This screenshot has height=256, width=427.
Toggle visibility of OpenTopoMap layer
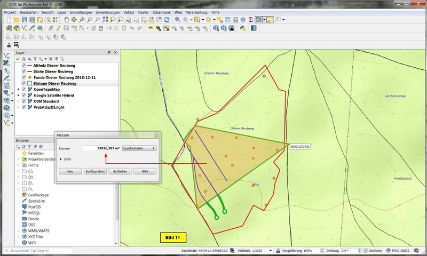(23, 89)
